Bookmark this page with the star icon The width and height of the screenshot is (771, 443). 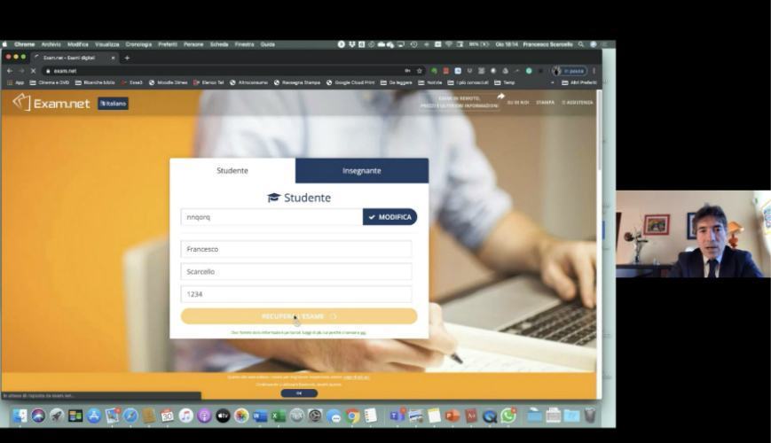(420, 71)
